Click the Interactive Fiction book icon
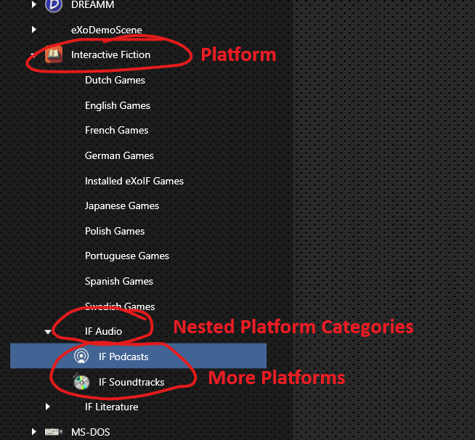This screenshot has height=440, width=475. tap(53, 54)
